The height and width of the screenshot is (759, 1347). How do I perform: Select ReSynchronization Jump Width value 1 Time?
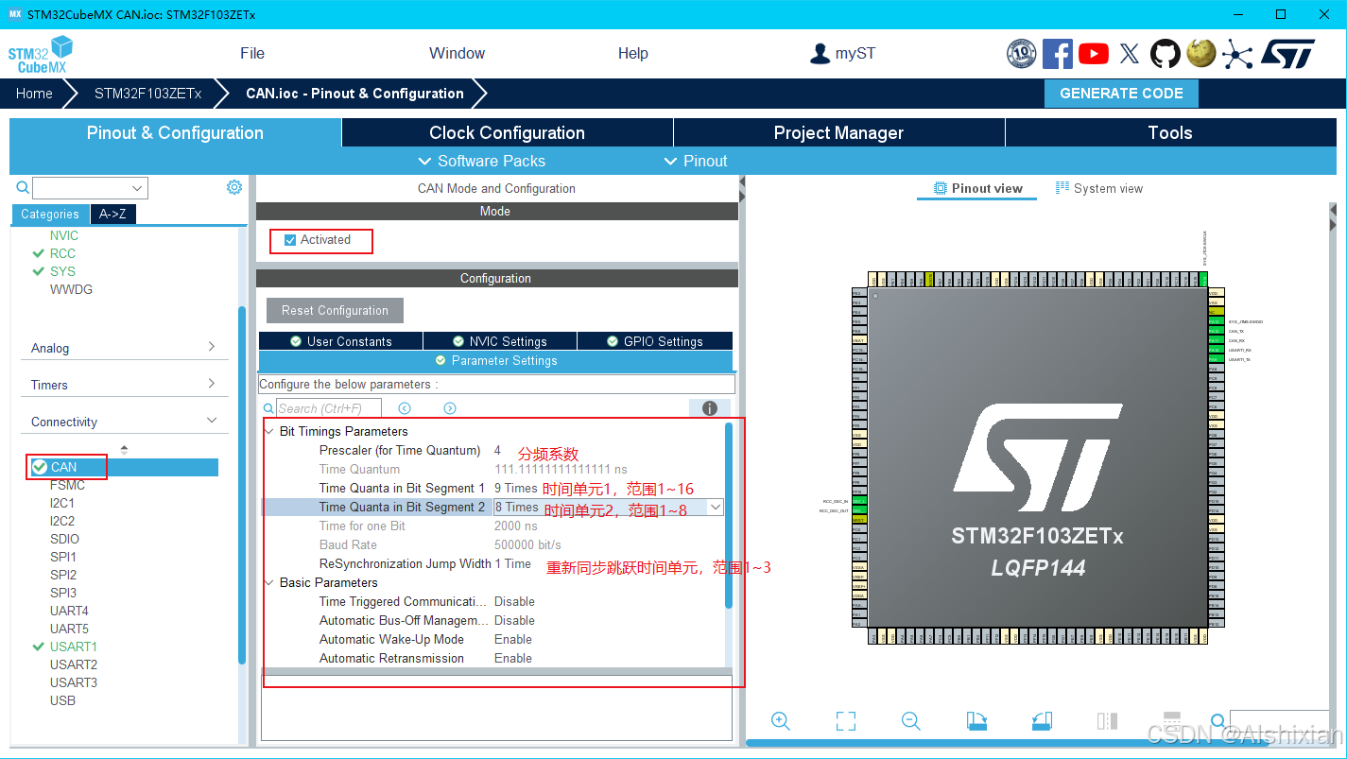pos(513,564)
